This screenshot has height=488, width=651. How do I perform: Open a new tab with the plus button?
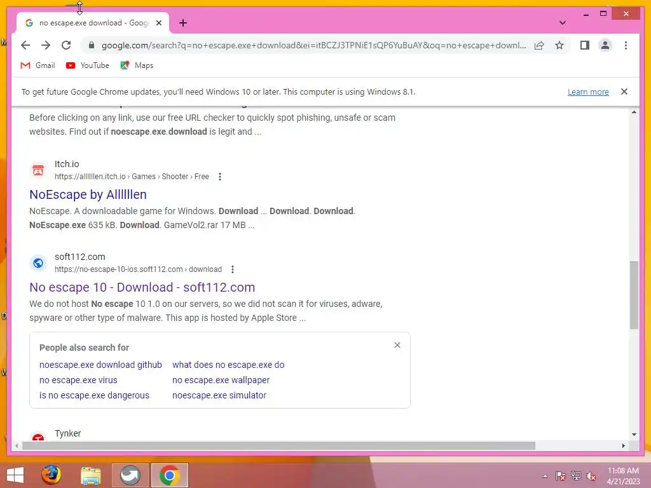[x=183, y=23]
